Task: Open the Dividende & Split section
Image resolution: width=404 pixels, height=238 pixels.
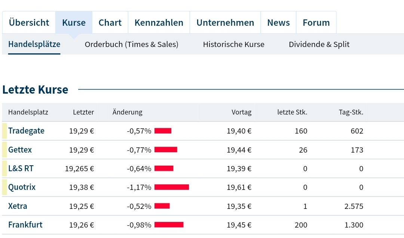Action: [x=319, y=44]
